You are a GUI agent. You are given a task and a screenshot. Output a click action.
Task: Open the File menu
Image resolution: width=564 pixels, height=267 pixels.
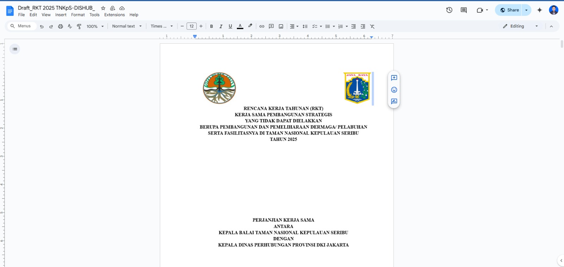click(x=22, y=15)
